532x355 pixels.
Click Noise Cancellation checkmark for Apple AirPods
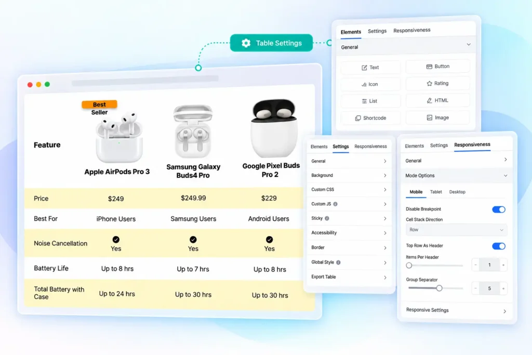click(x=116, y=240)
